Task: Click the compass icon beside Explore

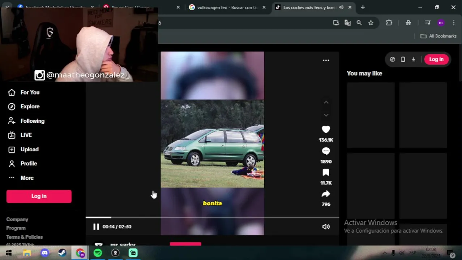Action: click(12, 107)
